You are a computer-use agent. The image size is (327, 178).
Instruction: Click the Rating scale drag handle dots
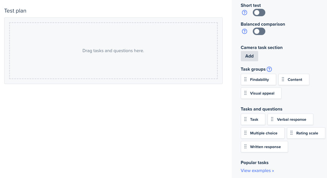pos(291,133)
